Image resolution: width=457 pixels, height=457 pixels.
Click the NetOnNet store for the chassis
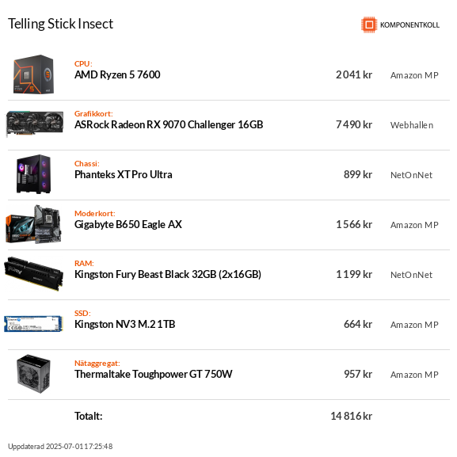click(412, 175)
